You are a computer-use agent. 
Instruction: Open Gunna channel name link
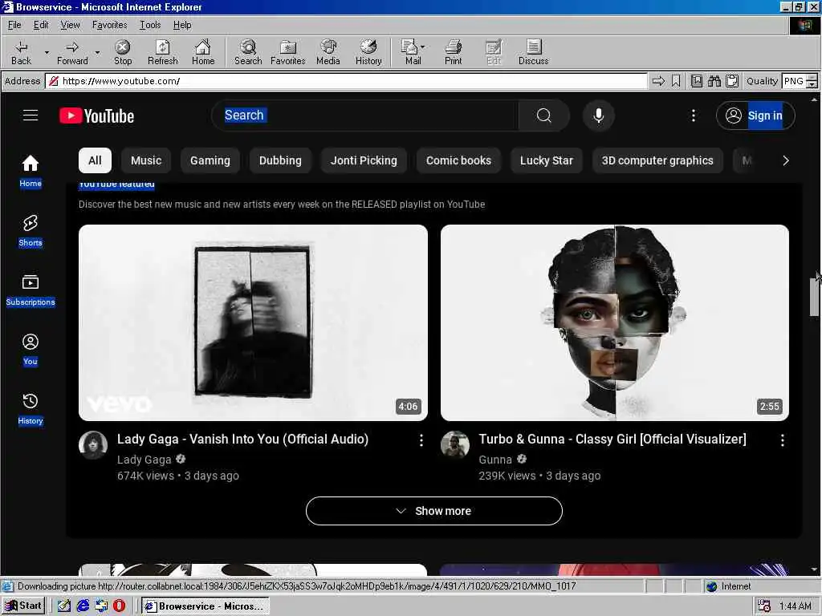point(494,460)
